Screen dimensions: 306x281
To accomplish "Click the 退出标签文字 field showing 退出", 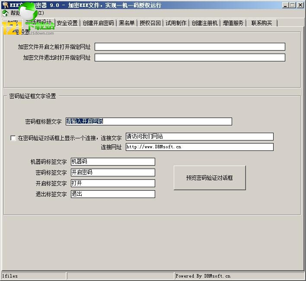I will (x=113, y=194).
